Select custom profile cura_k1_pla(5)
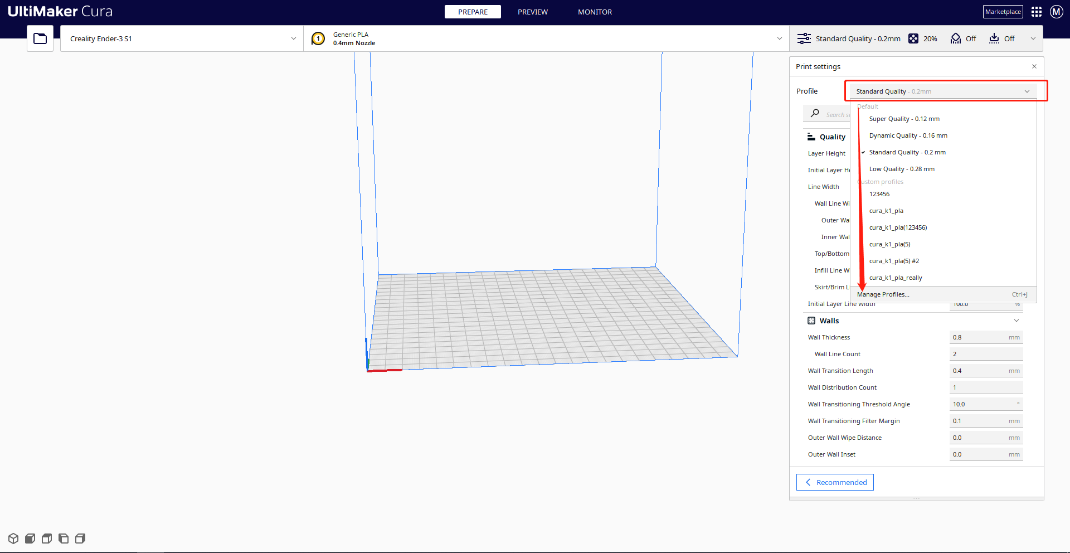1070x553 pixels. (x=943, y=244)
